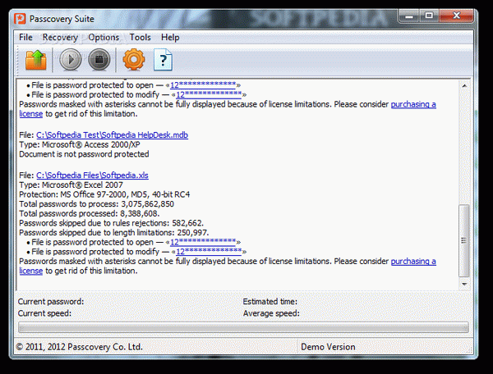This screenshot has height=374, width=493.
Task: Click 'Total passwords processed: 8,388,608' line
Action: [x=90, y=214]
